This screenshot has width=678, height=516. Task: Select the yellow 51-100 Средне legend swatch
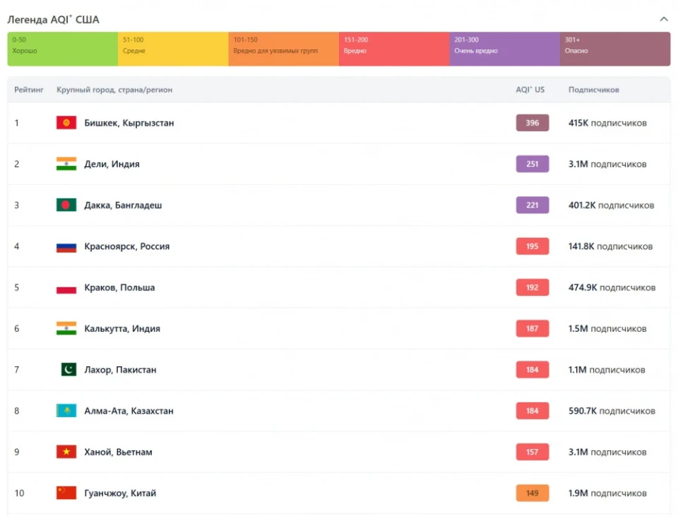tap(172, 49)
